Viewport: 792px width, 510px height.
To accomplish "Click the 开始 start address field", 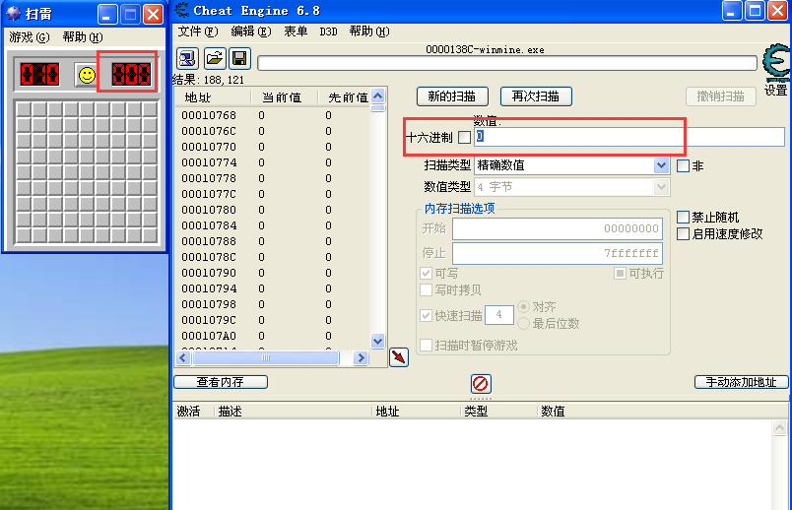I will tap(558, 228).
